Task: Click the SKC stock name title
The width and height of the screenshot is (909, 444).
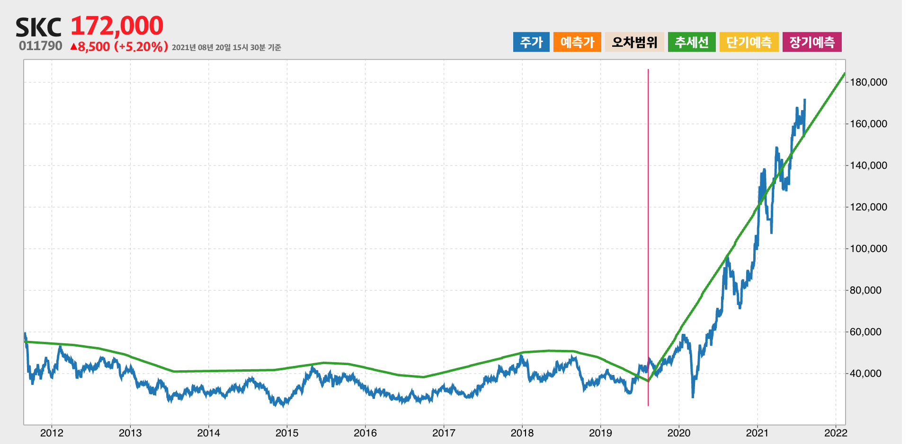Action: point(38,27)
